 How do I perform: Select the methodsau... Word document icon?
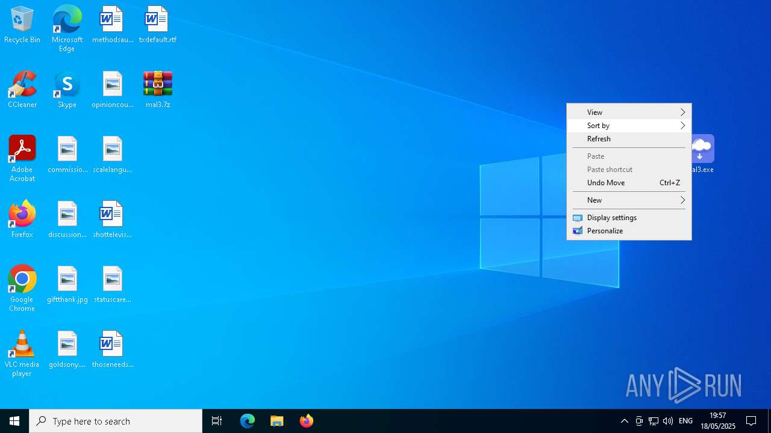click(112, 24)
